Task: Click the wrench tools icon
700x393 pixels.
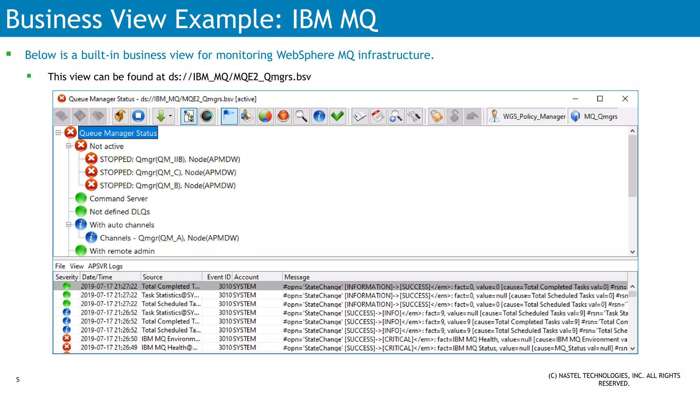Action: click(414, 116)
